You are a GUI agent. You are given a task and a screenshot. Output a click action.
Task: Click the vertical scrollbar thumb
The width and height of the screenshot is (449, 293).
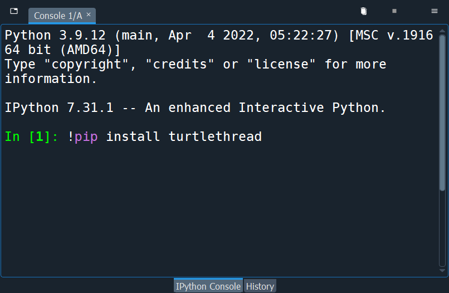(442, 113)
